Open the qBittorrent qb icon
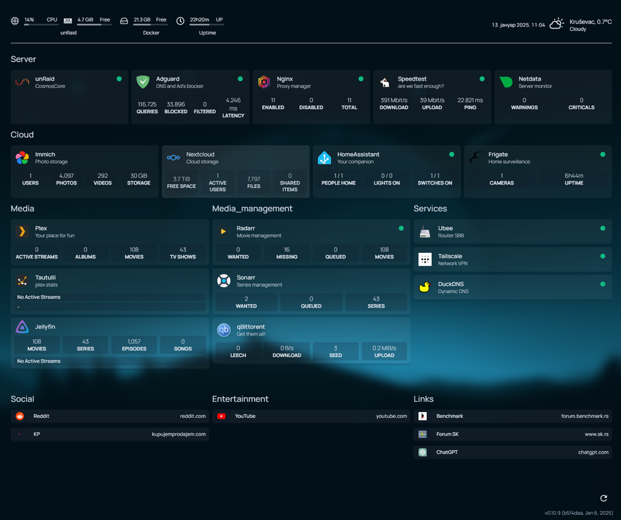621x520 pixels. 224,330
